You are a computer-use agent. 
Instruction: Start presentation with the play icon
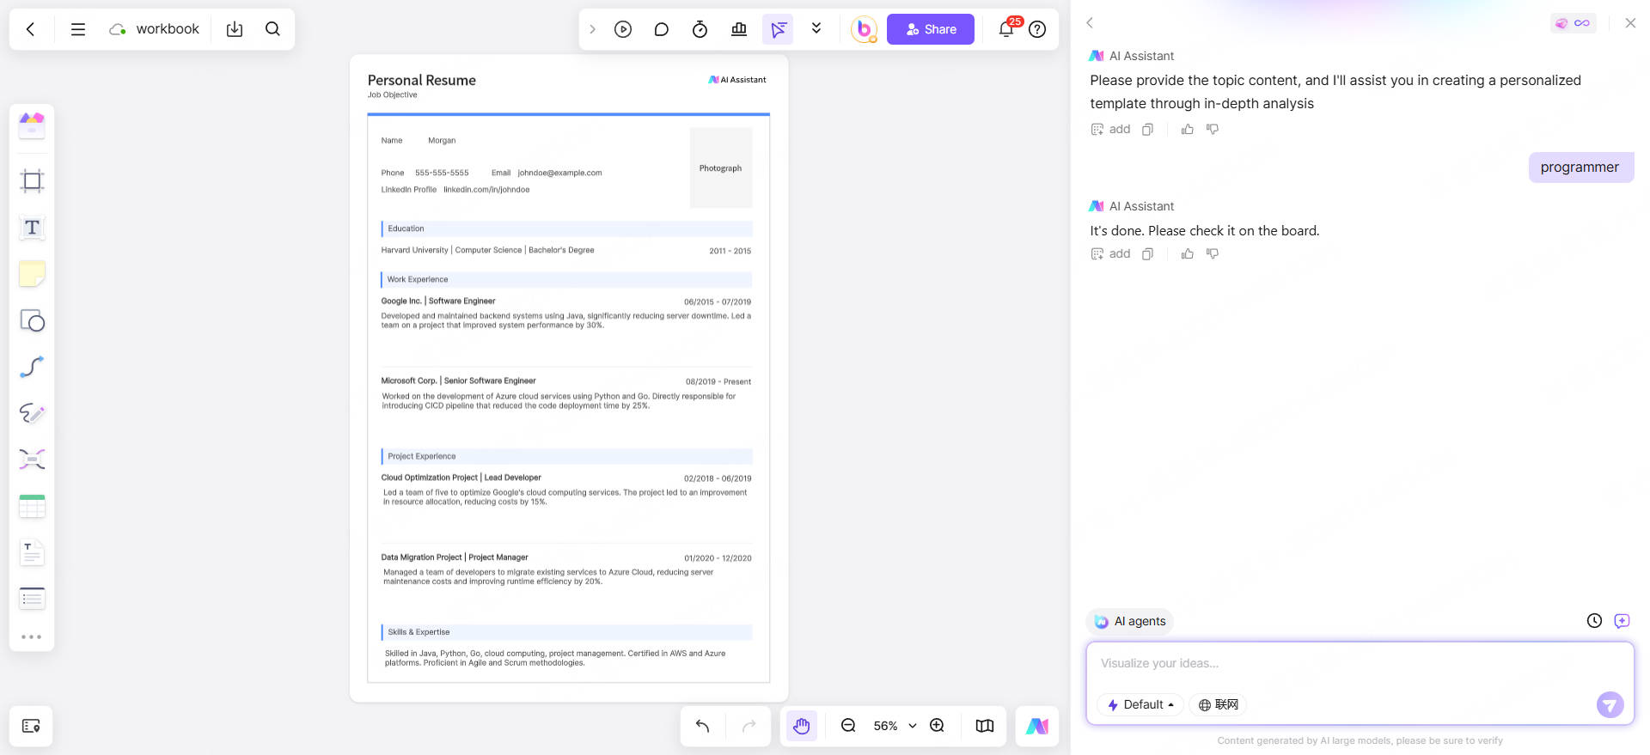[623, 29]
